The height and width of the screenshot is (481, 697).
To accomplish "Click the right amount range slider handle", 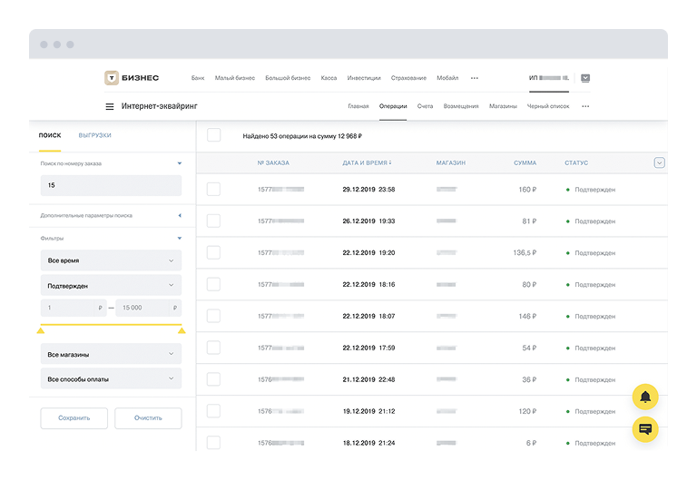I will [x=182, y=330].
